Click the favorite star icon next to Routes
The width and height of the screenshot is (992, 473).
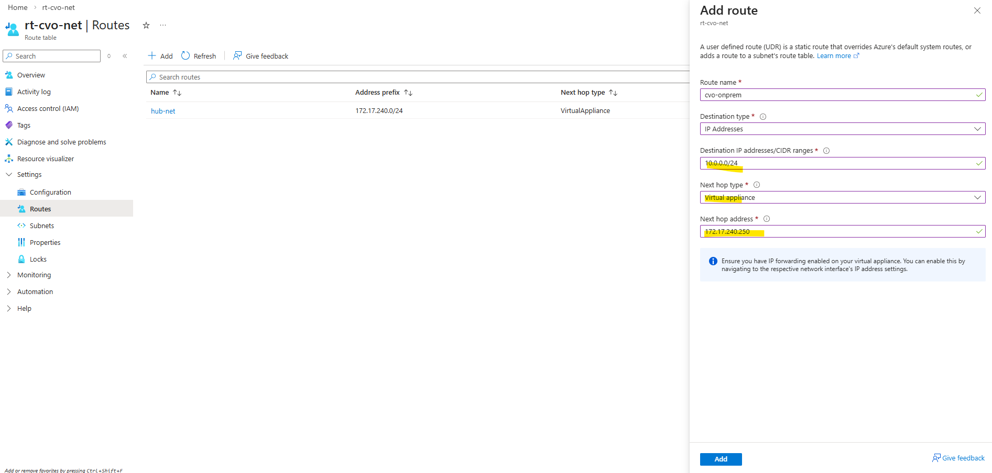click(146, 26)
